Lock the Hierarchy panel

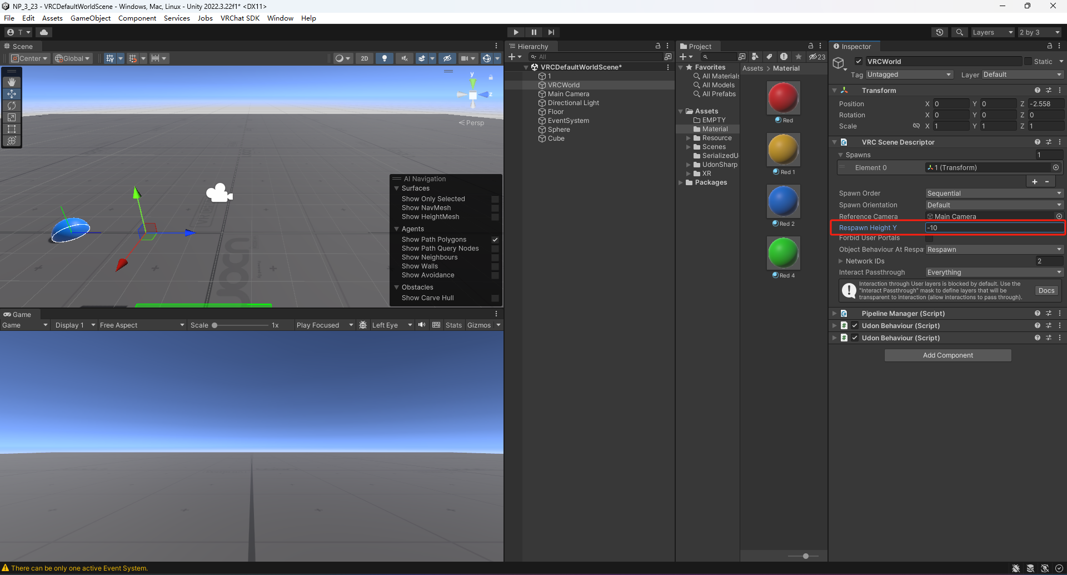[658, 46]
